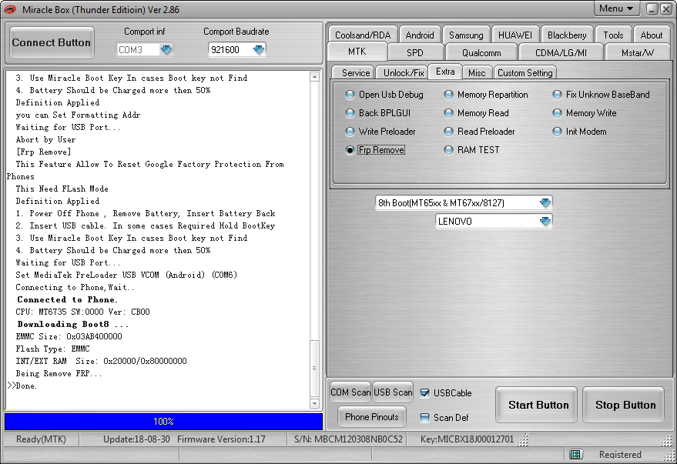Select the Memory Write option
This screenshot has height=464, width=677.
click(585, 113)
